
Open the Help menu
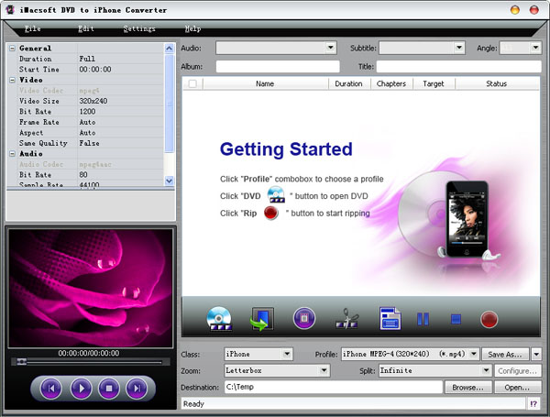(192, 28)
